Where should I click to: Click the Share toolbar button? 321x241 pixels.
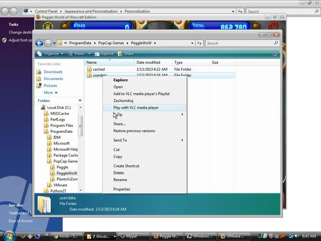(x=126, y=54)
